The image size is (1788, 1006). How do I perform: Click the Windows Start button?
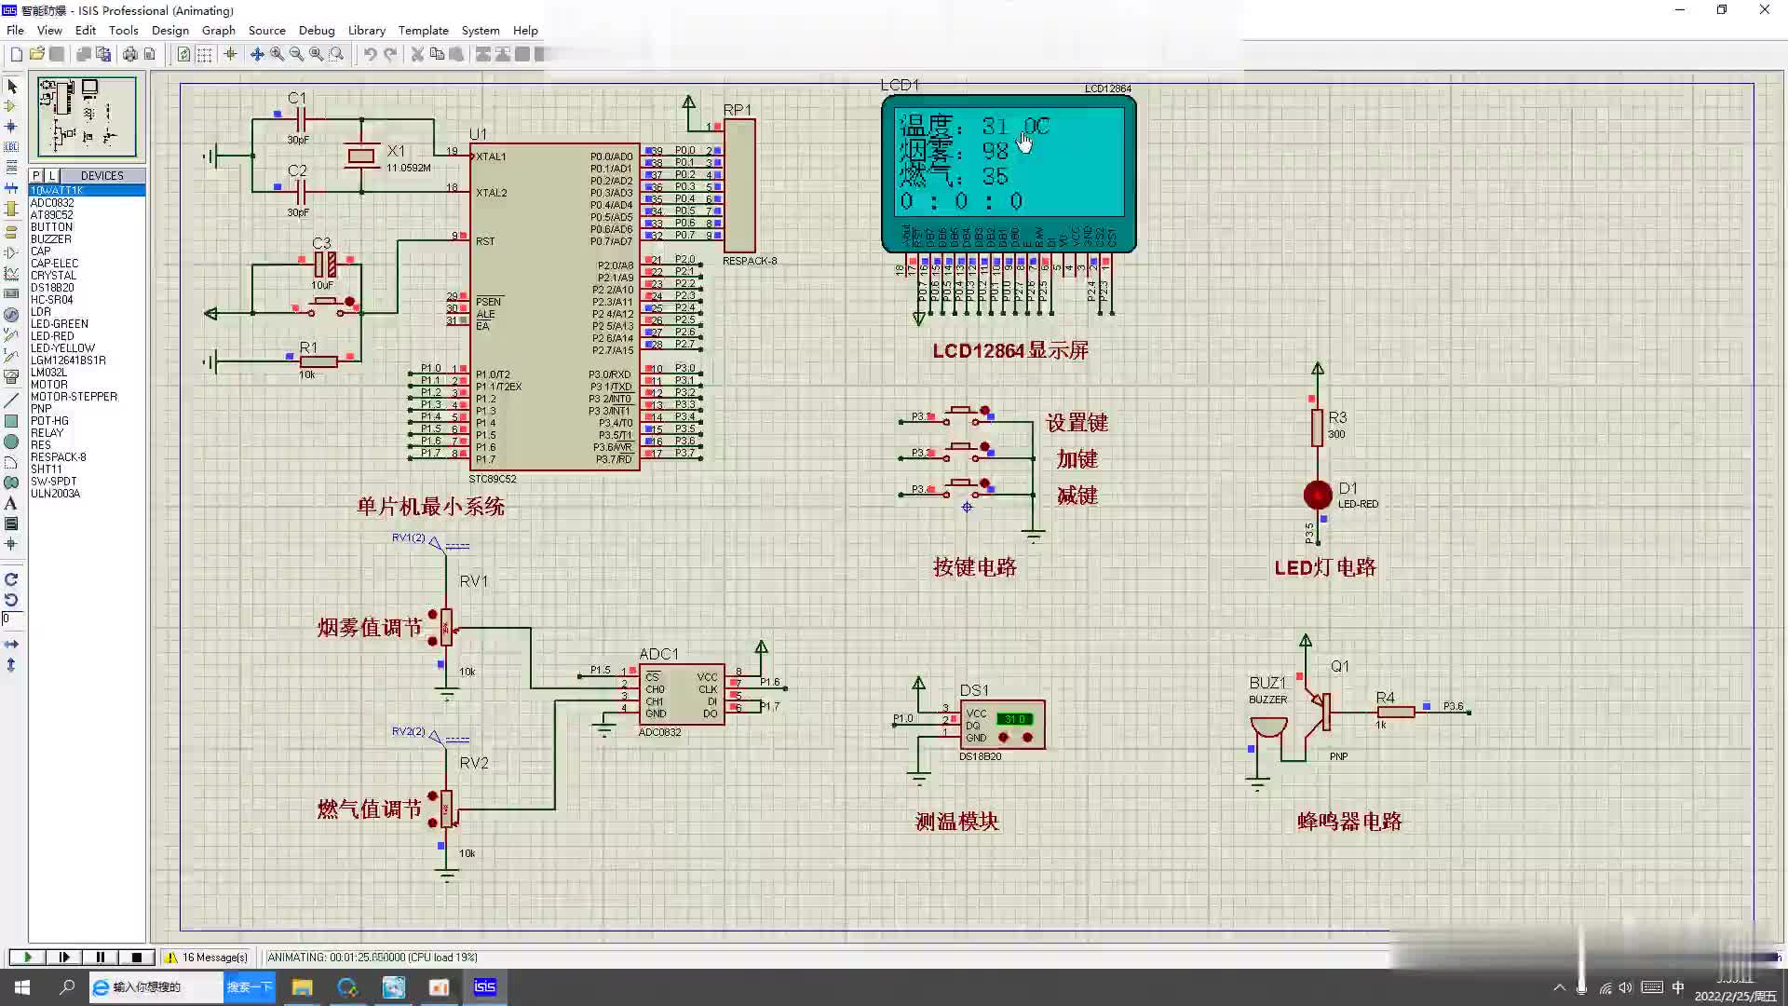point(22,987)
